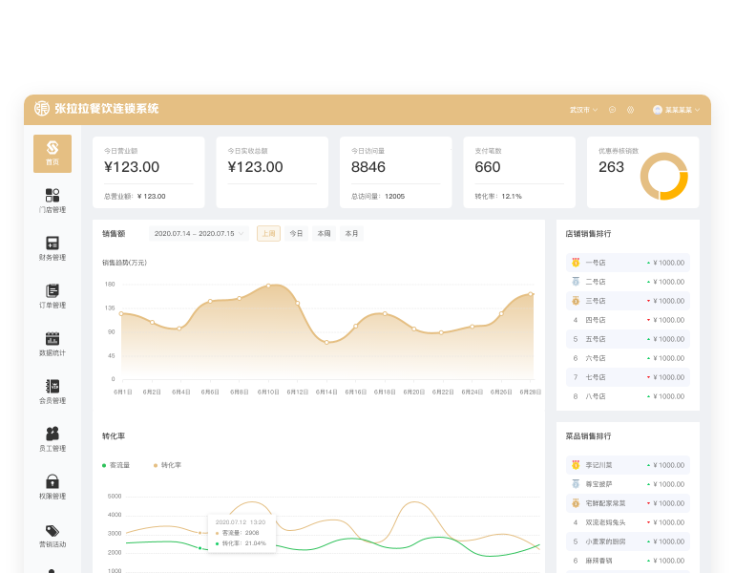Open 员工管理 staff management icon

pyautogui.click(x=52, y=439)
